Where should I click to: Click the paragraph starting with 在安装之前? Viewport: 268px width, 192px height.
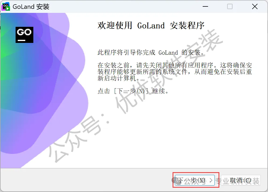pyautogui.click(x=175, y=72)
